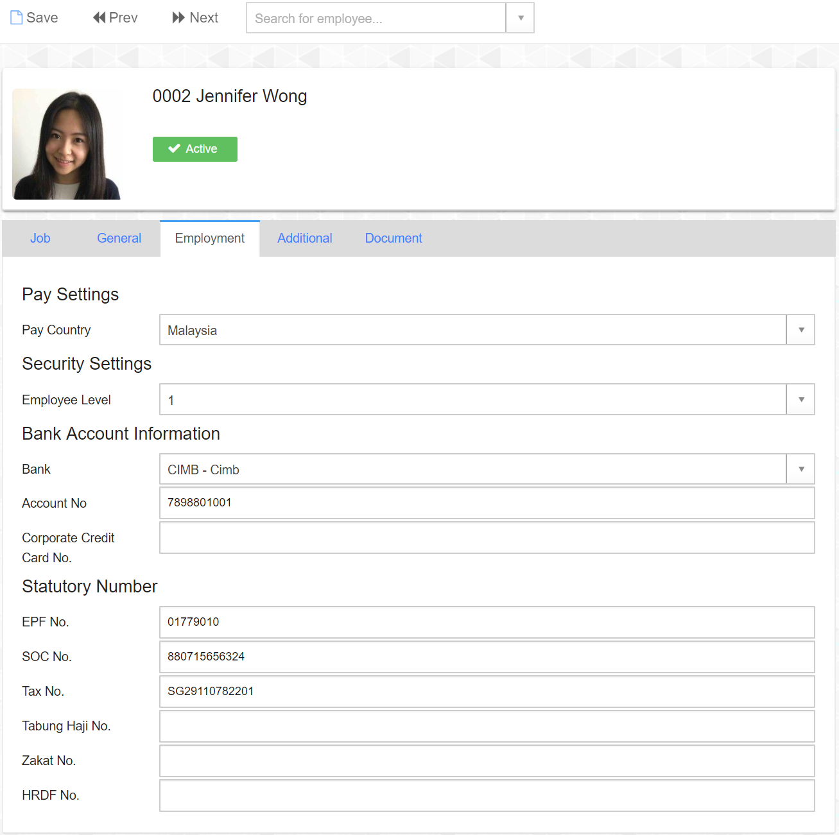The width and height of the screenshot is (839, 835).
Task: Click the Save document icon
Action: point(17,18)
